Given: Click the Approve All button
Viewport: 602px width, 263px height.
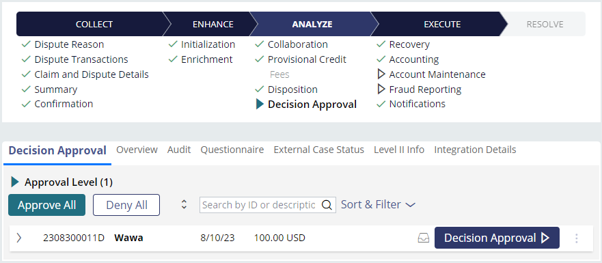Looking at the screenshot, I should pos(47,205).
